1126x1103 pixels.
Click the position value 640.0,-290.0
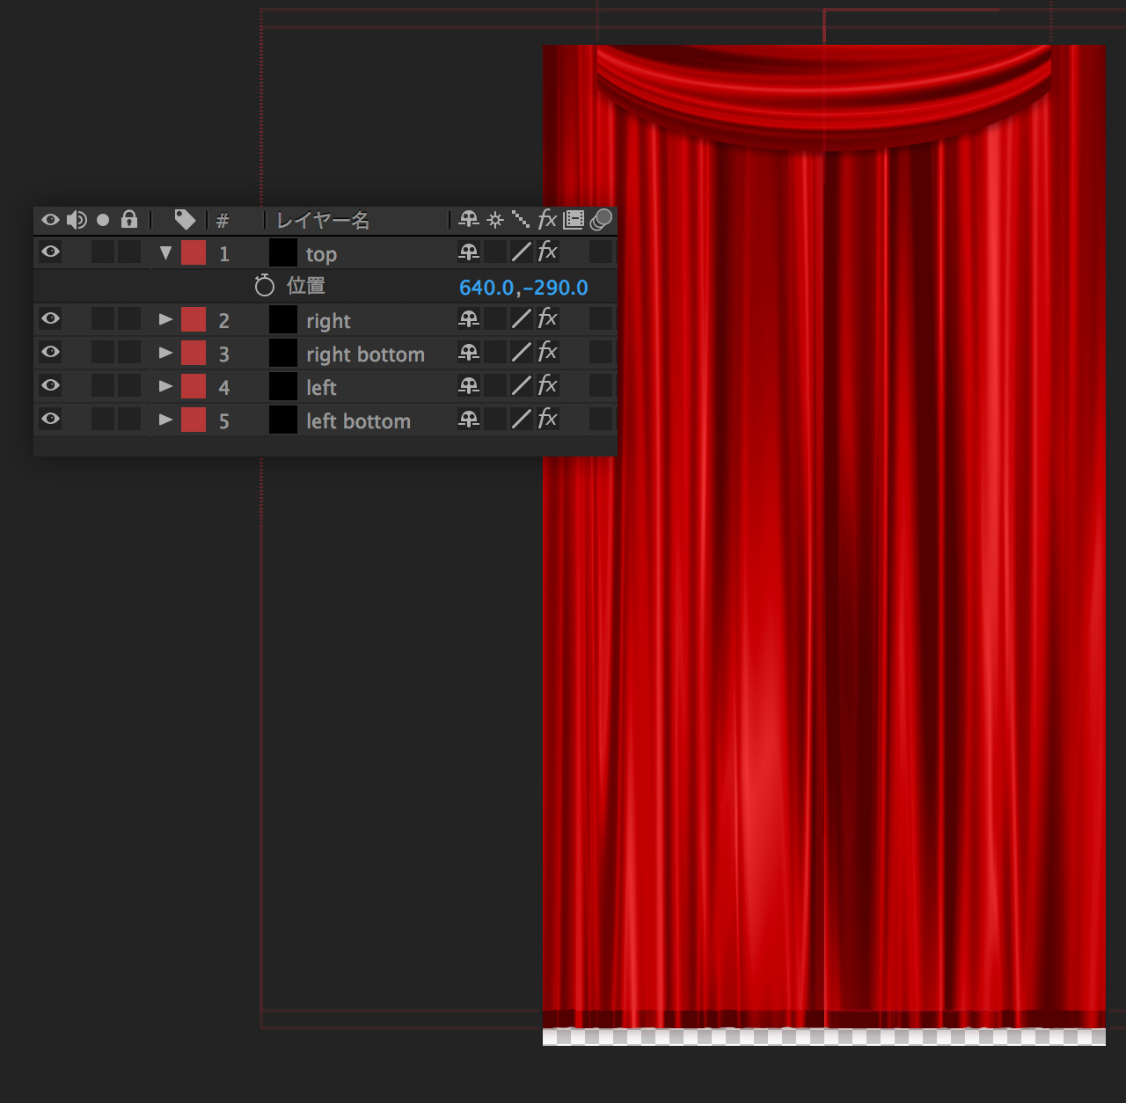tap(523, 288)
